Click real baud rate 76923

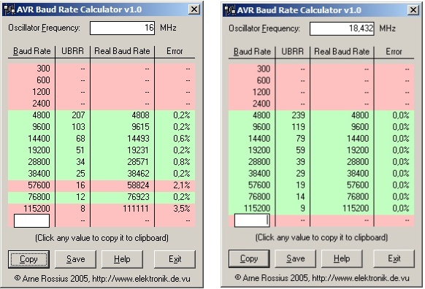point(138,196)
